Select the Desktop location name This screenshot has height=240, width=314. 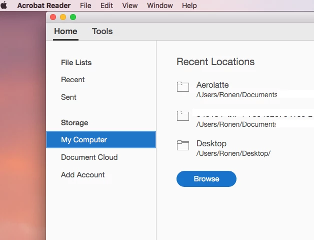pyautogui.click(x=211, y=143)
